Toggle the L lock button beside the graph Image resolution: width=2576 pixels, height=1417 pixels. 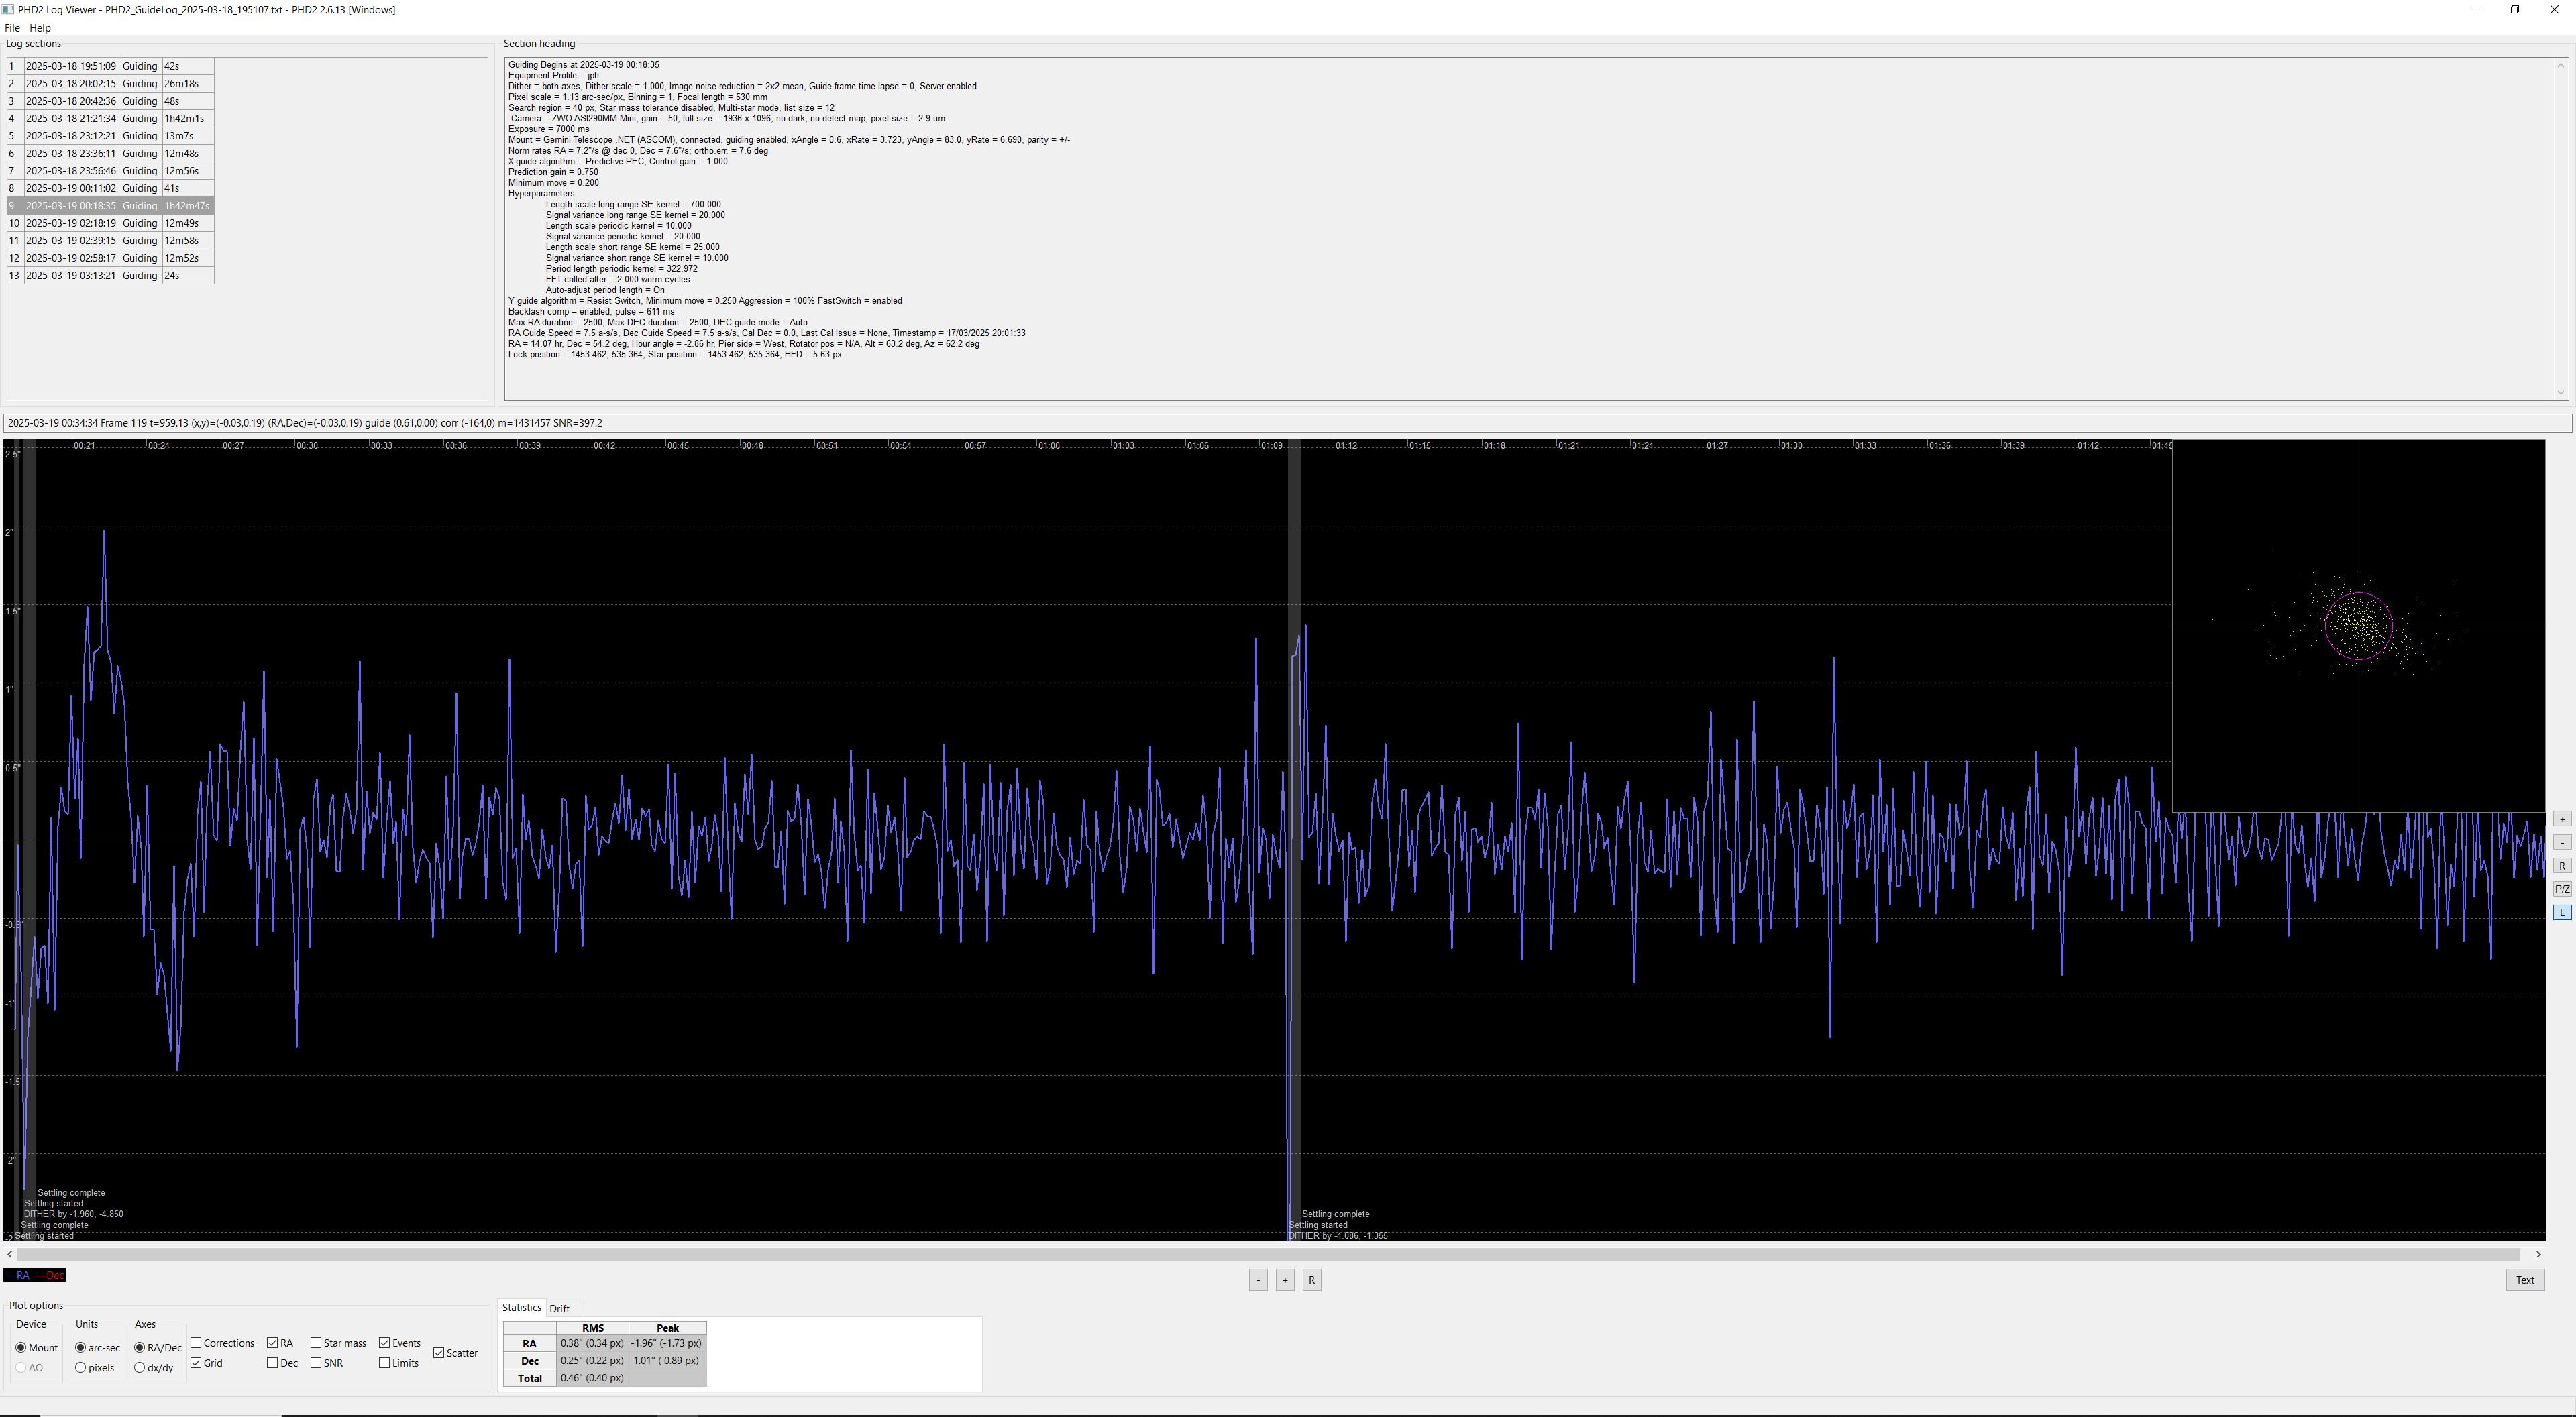[2561, 912]
